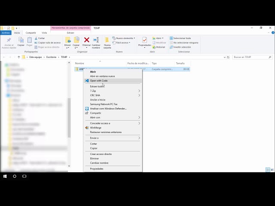
Task: Choose Abrir in the context menu
Action: tap(113, 72)
